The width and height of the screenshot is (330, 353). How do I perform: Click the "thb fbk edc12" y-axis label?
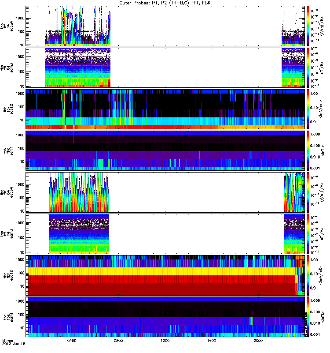8,109
